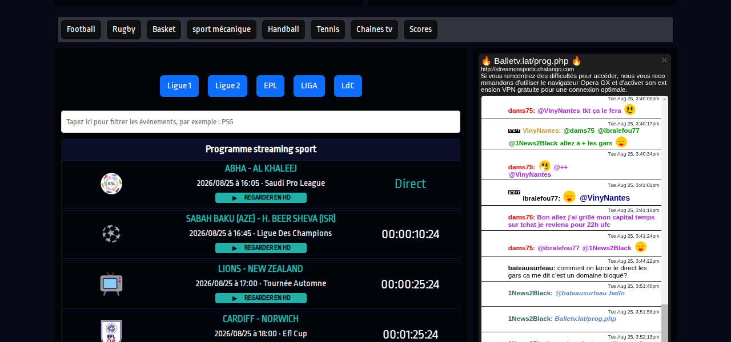Watch Lions - New Zealand in HD
731x342 pixels.
click(261, 298)
